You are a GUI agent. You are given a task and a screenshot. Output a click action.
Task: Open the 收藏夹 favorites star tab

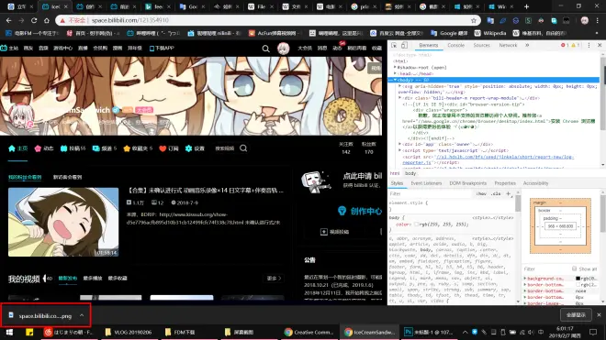[138, 148]
